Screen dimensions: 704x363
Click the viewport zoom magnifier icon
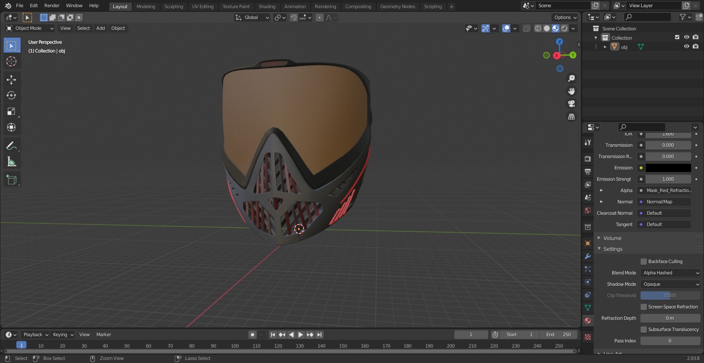(571, 78)
